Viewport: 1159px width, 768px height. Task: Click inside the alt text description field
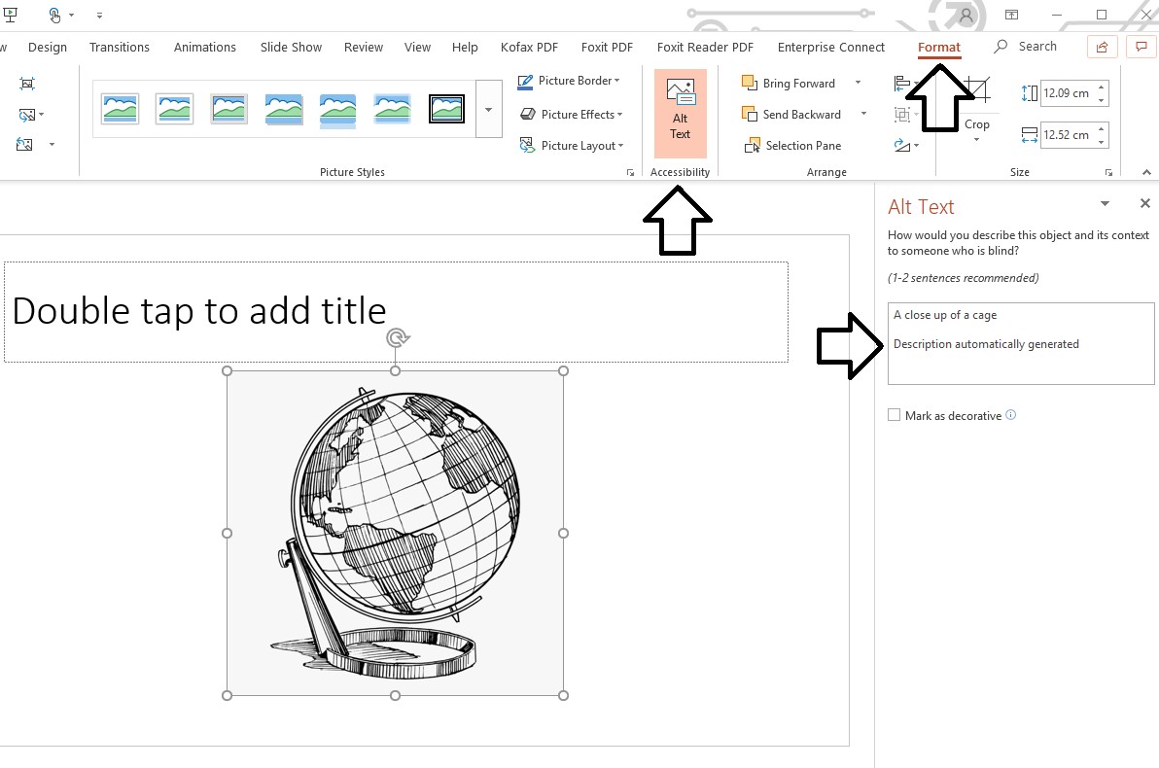1020,344
